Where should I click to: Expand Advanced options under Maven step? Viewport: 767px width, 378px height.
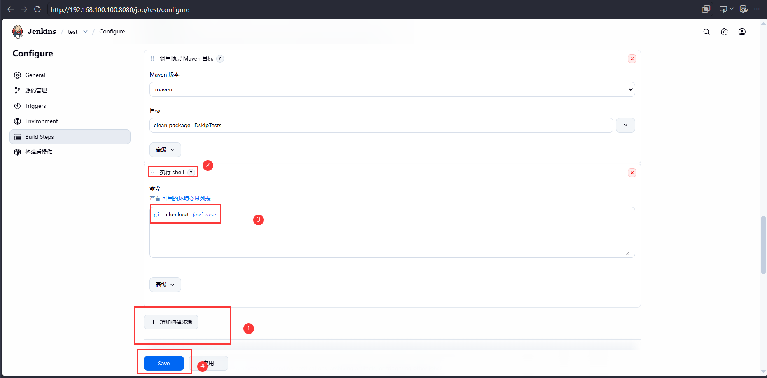click(x=165, y=150)
